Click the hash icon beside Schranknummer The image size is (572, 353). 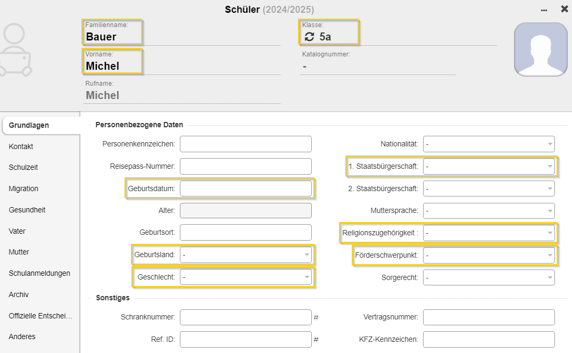(x=316, y=317)
